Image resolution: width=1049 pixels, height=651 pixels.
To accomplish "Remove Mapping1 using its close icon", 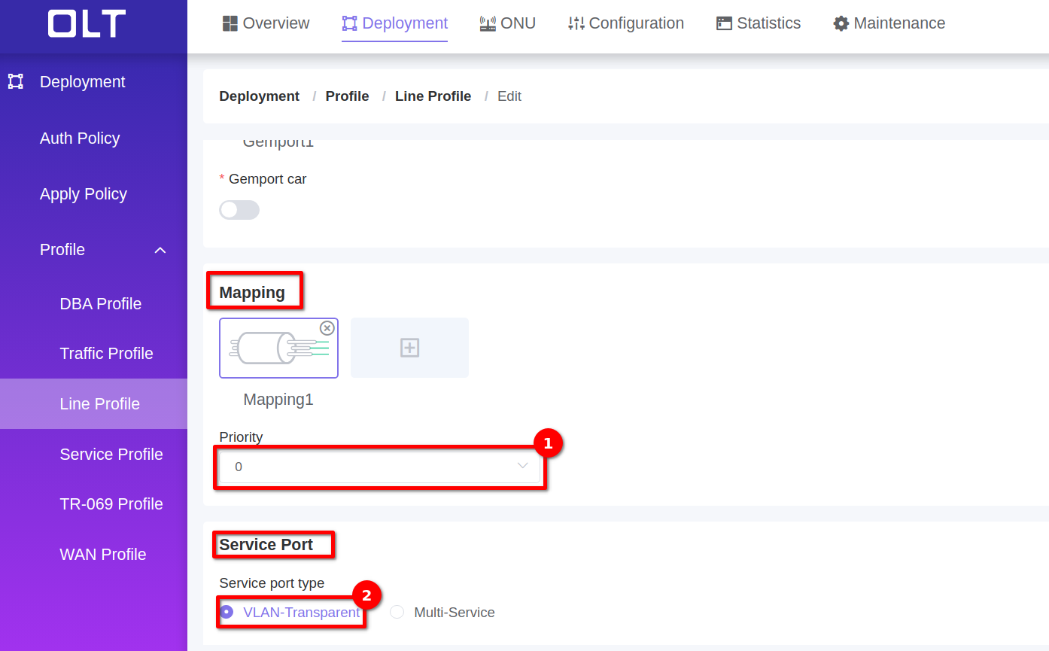I will tap(327, 328).
